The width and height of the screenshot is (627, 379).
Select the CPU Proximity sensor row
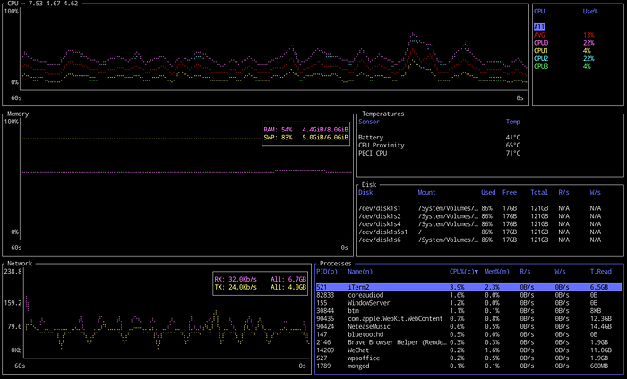point(440,146)
